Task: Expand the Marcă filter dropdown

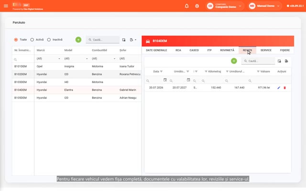Action: pyautogui.click(x=59, y=59)
